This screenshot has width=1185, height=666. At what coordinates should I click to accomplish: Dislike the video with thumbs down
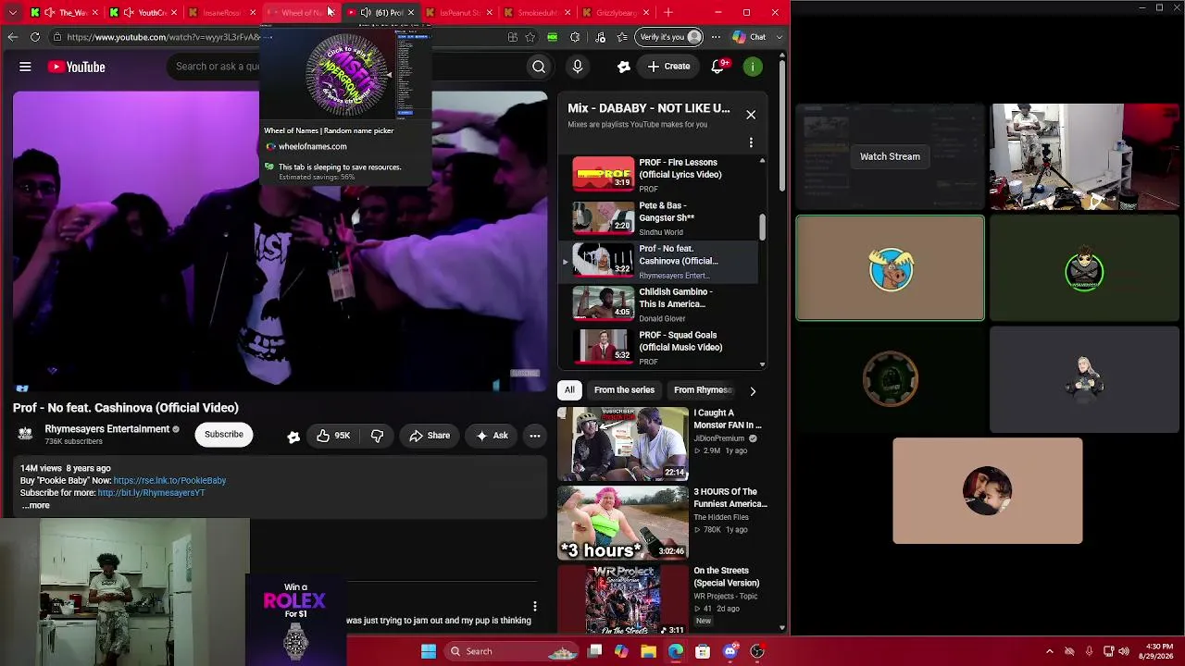click(377, 436)
